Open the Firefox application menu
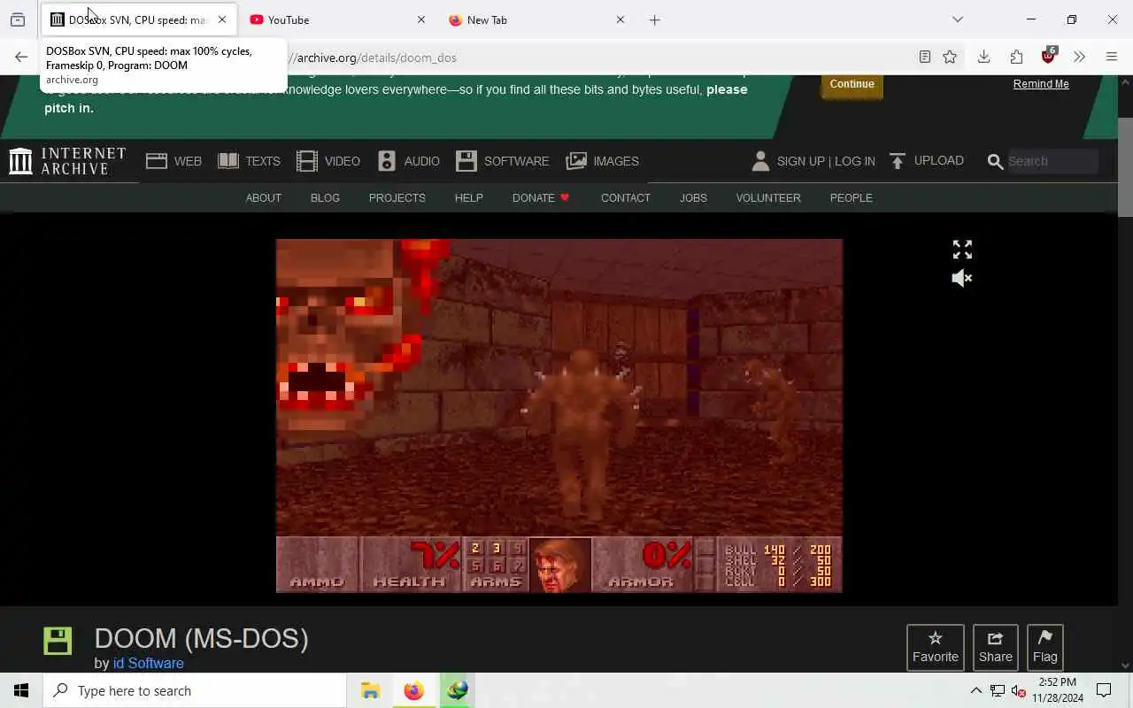Screen dimensions: 1133x708 1112,58
